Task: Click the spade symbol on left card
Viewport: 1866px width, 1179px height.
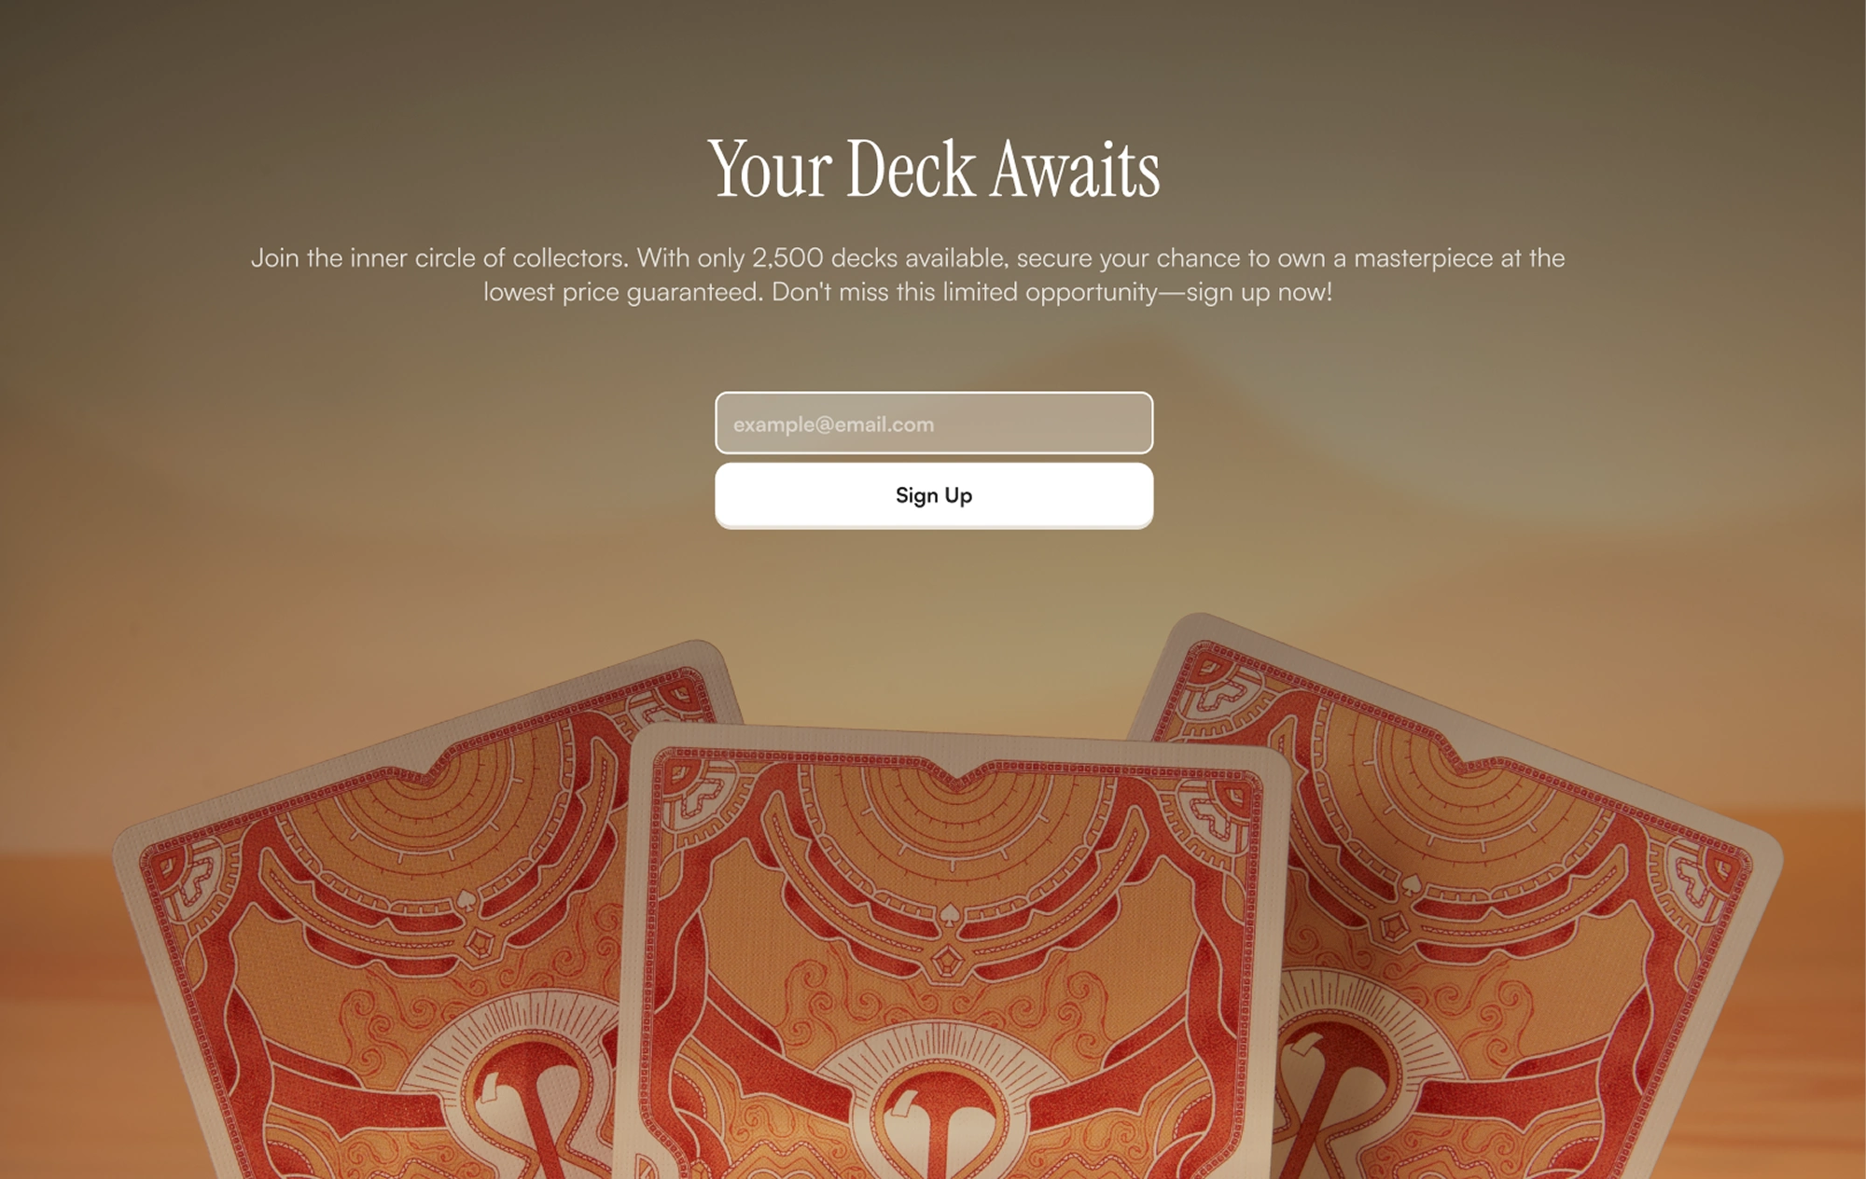Action: point(466,900)
